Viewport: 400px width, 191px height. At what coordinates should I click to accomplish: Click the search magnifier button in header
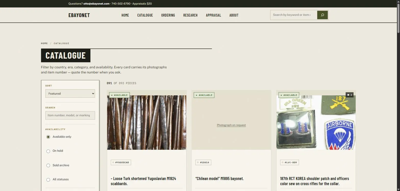pyautogui.click(x=322, y=15)
